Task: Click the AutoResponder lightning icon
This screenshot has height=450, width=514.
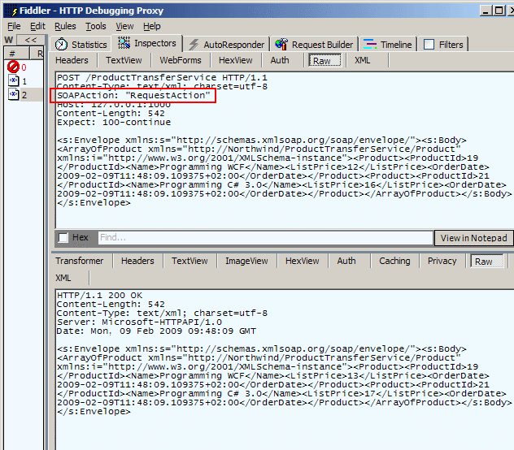Action: click(194, 45)
